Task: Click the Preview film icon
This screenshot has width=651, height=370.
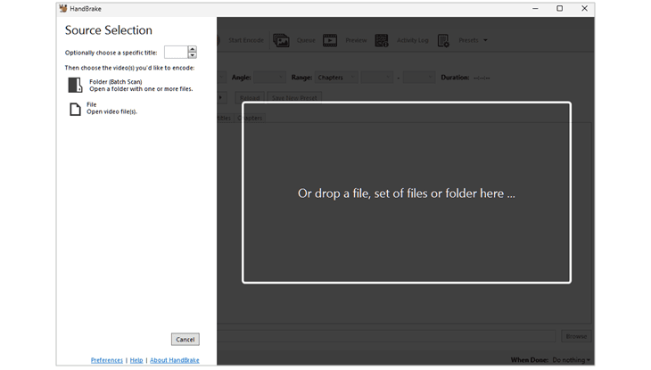Action: (330, 40)
